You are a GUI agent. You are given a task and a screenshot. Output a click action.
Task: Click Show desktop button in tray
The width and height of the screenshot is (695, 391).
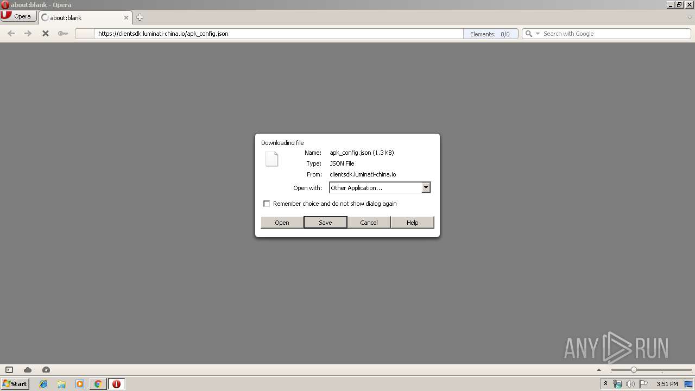pos(689,384)
